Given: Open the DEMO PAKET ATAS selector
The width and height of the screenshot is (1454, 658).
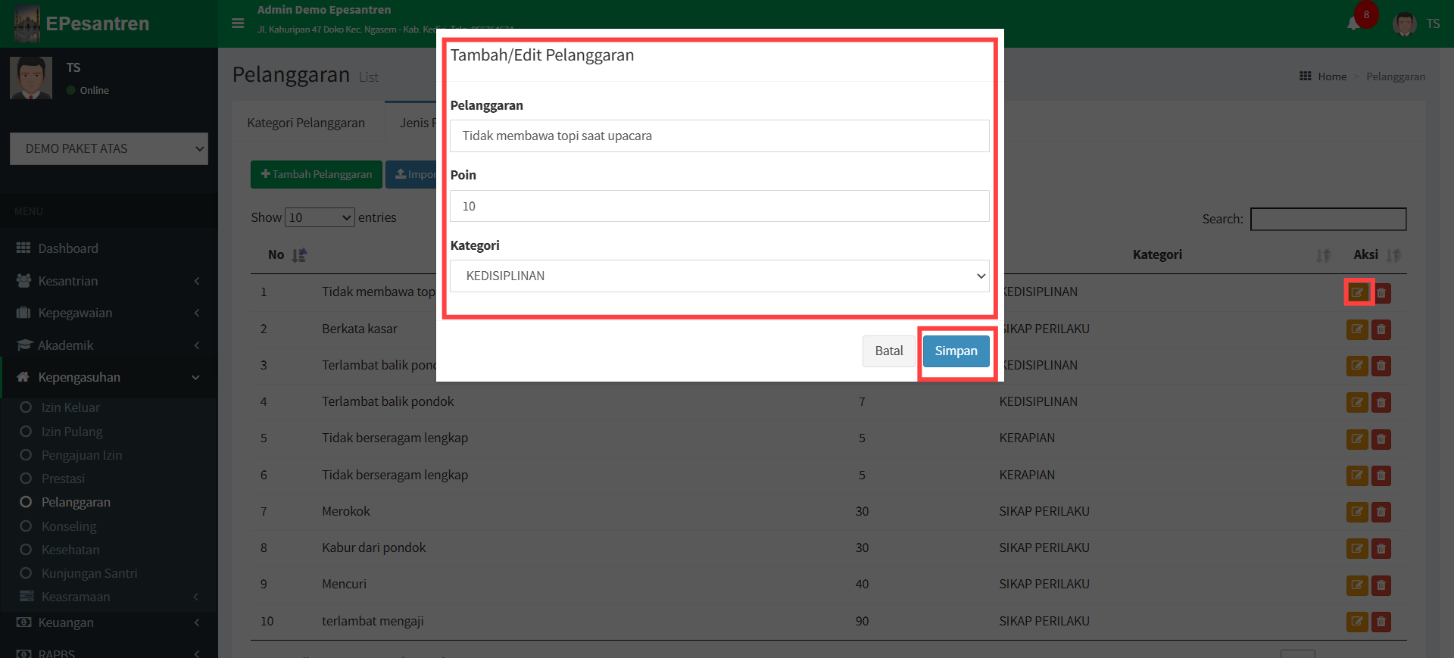Looking at the screenshot, I should 108,149.
